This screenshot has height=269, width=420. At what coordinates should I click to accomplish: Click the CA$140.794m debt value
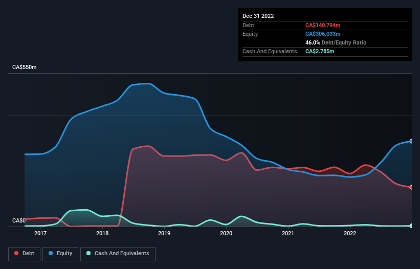tap(323, 25)
